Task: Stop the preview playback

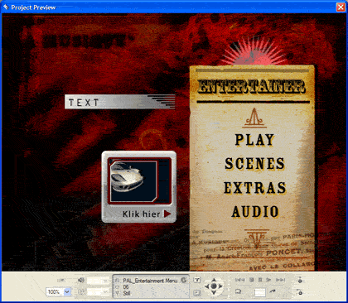Action: point(251,280)
